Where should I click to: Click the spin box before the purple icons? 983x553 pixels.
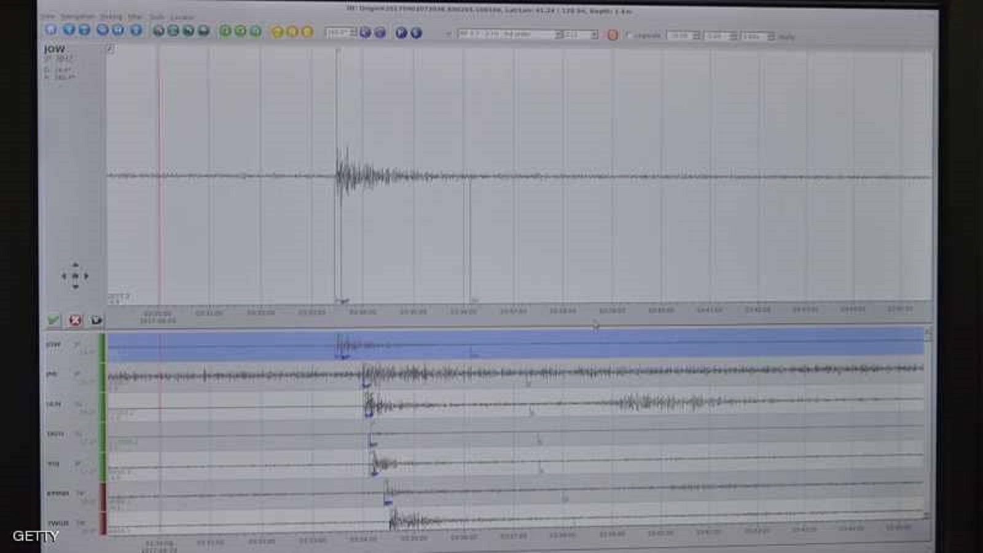click(341, 33)
